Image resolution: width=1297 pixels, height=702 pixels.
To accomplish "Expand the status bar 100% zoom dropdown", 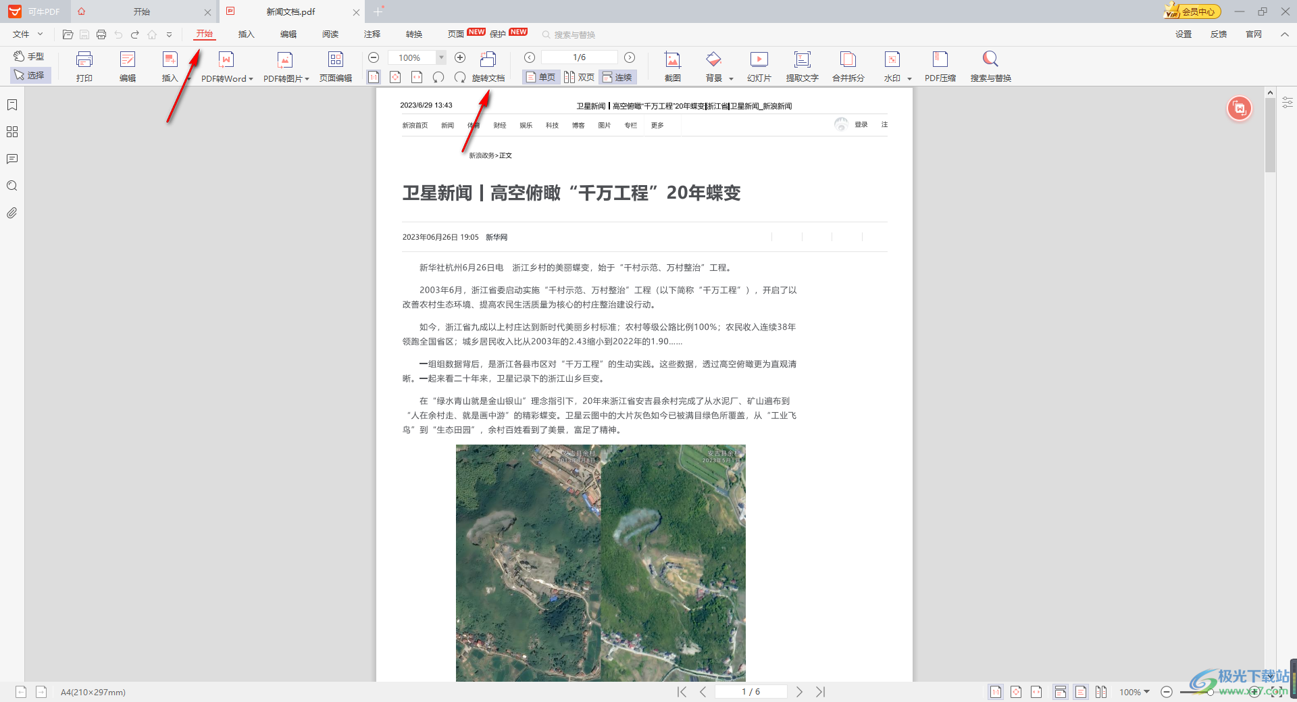I will point(1146,692).
